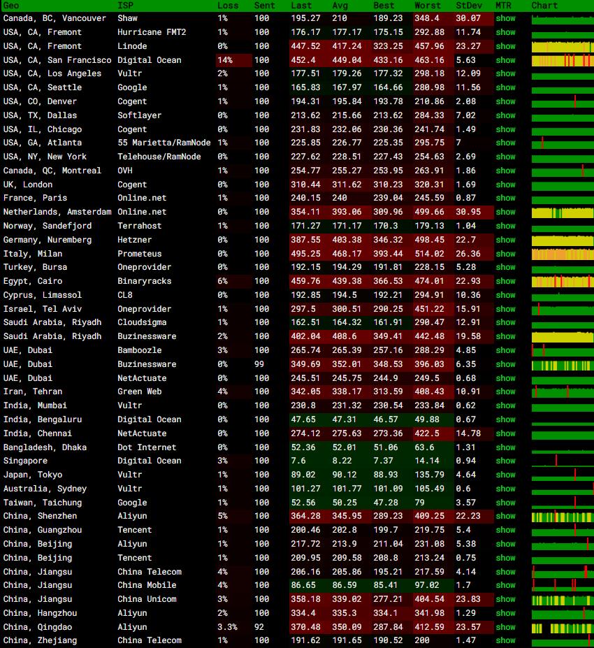Select 'India, Bengaluru' geo cell
594x648 pixels.
pos(43,419)
